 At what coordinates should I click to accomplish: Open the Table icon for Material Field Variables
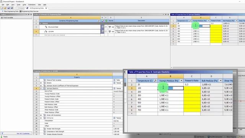[x=114, y=80]
